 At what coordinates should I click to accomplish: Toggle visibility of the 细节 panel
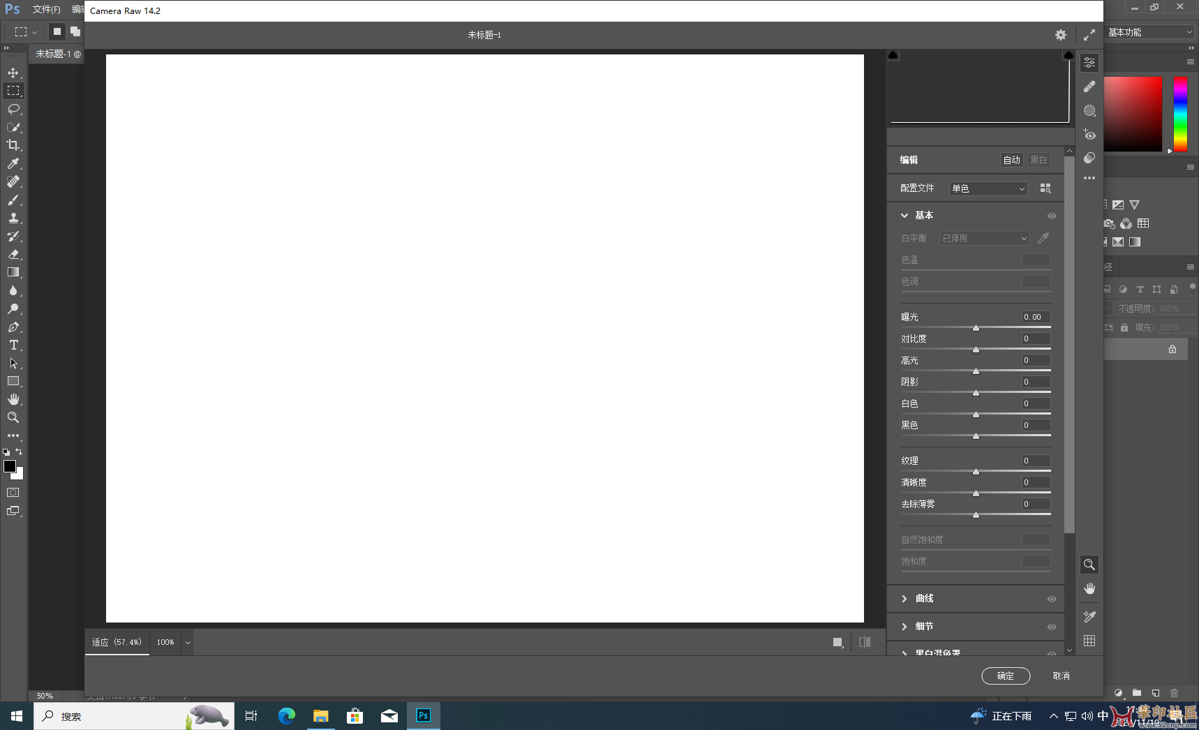click(x=1052, y=627)
